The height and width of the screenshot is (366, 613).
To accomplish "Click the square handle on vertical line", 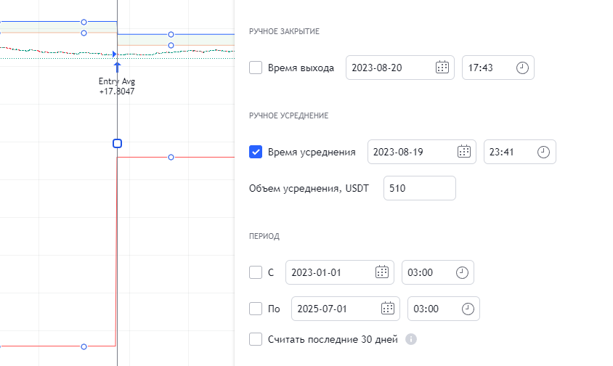I will 117,144.
